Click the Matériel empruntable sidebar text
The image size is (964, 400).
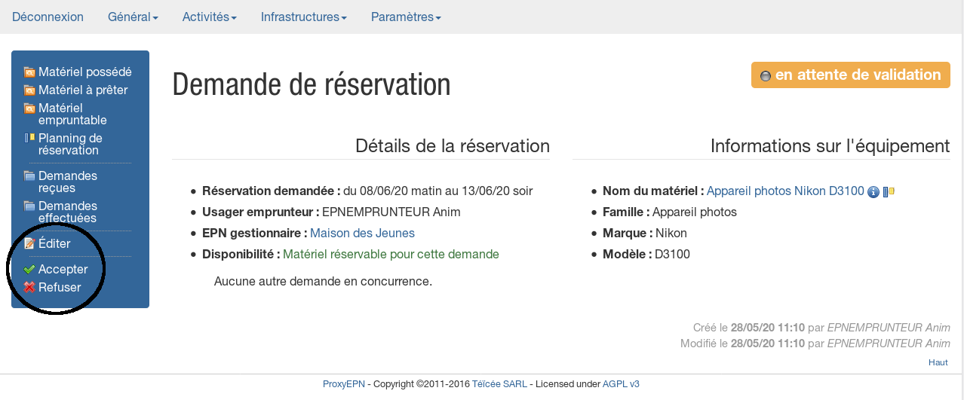pyautogui.click(x=72, y=114)
